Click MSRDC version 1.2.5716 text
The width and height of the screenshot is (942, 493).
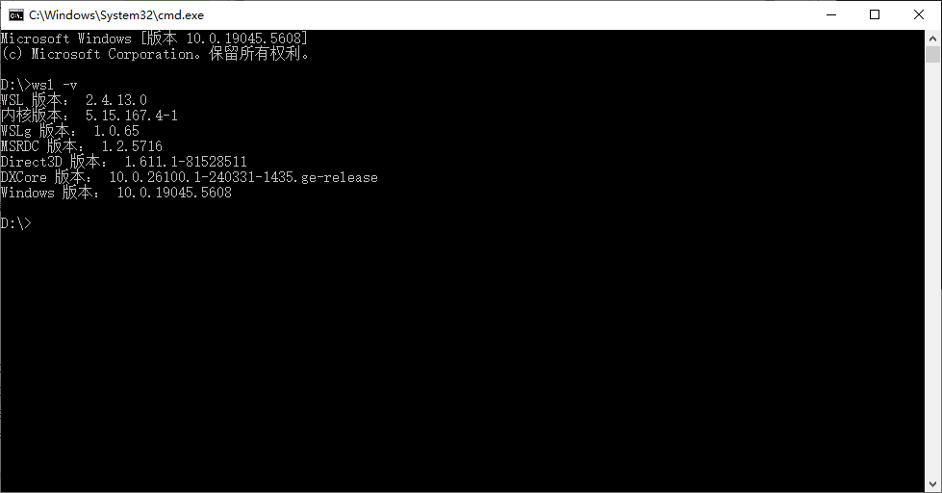coord(132,146)
